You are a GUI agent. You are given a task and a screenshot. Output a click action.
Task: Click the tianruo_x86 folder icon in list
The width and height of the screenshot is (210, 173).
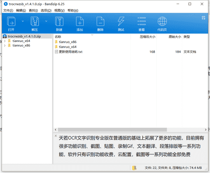[56, 42]
